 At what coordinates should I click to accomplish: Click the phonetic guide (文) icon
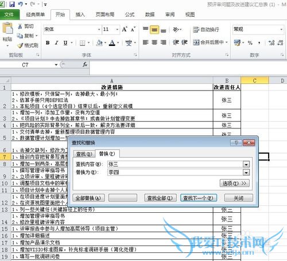(x=129, y=43)
